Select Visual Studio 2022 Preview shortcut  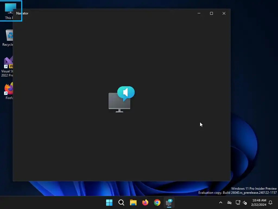pyautogui.click(x=7, y=67)
